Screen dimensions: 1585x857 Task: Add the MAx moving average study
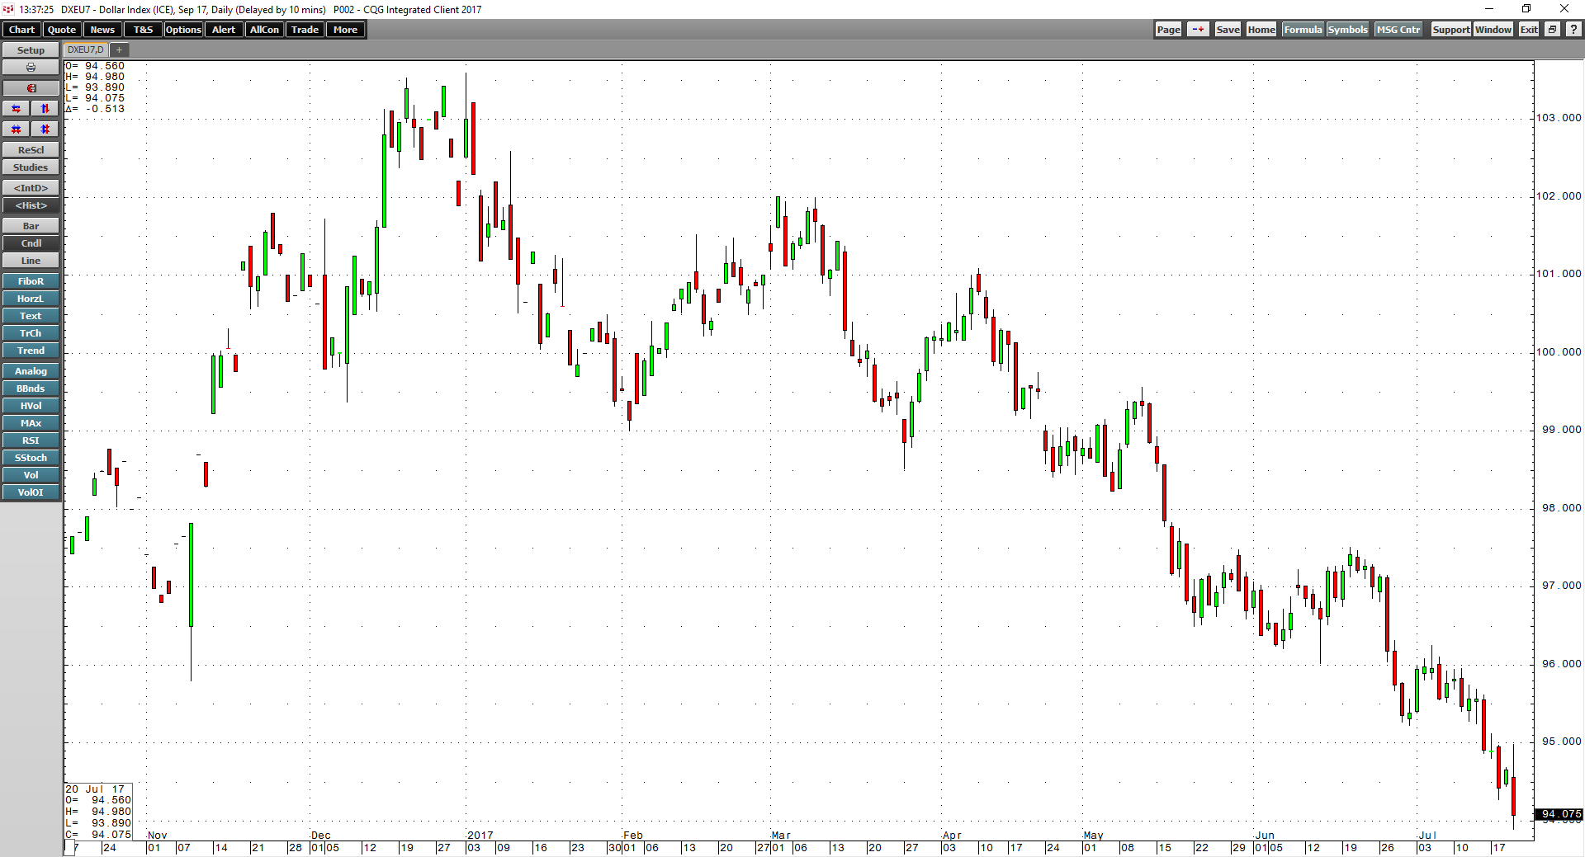[x=31, y=423]
